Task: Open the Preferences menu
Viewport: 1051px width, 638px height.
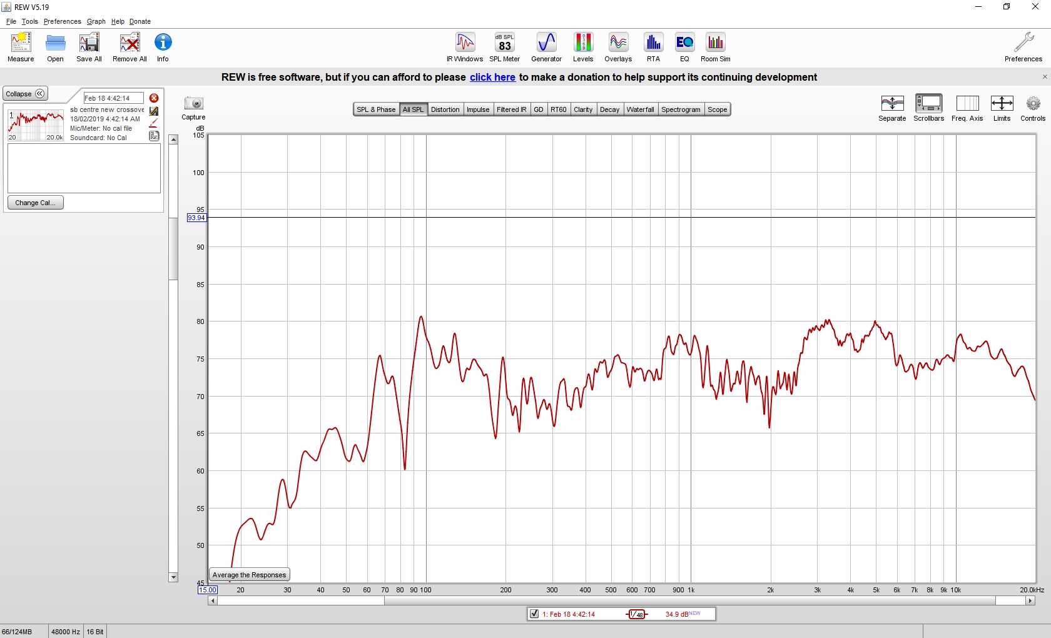Action: click(62, 21)
